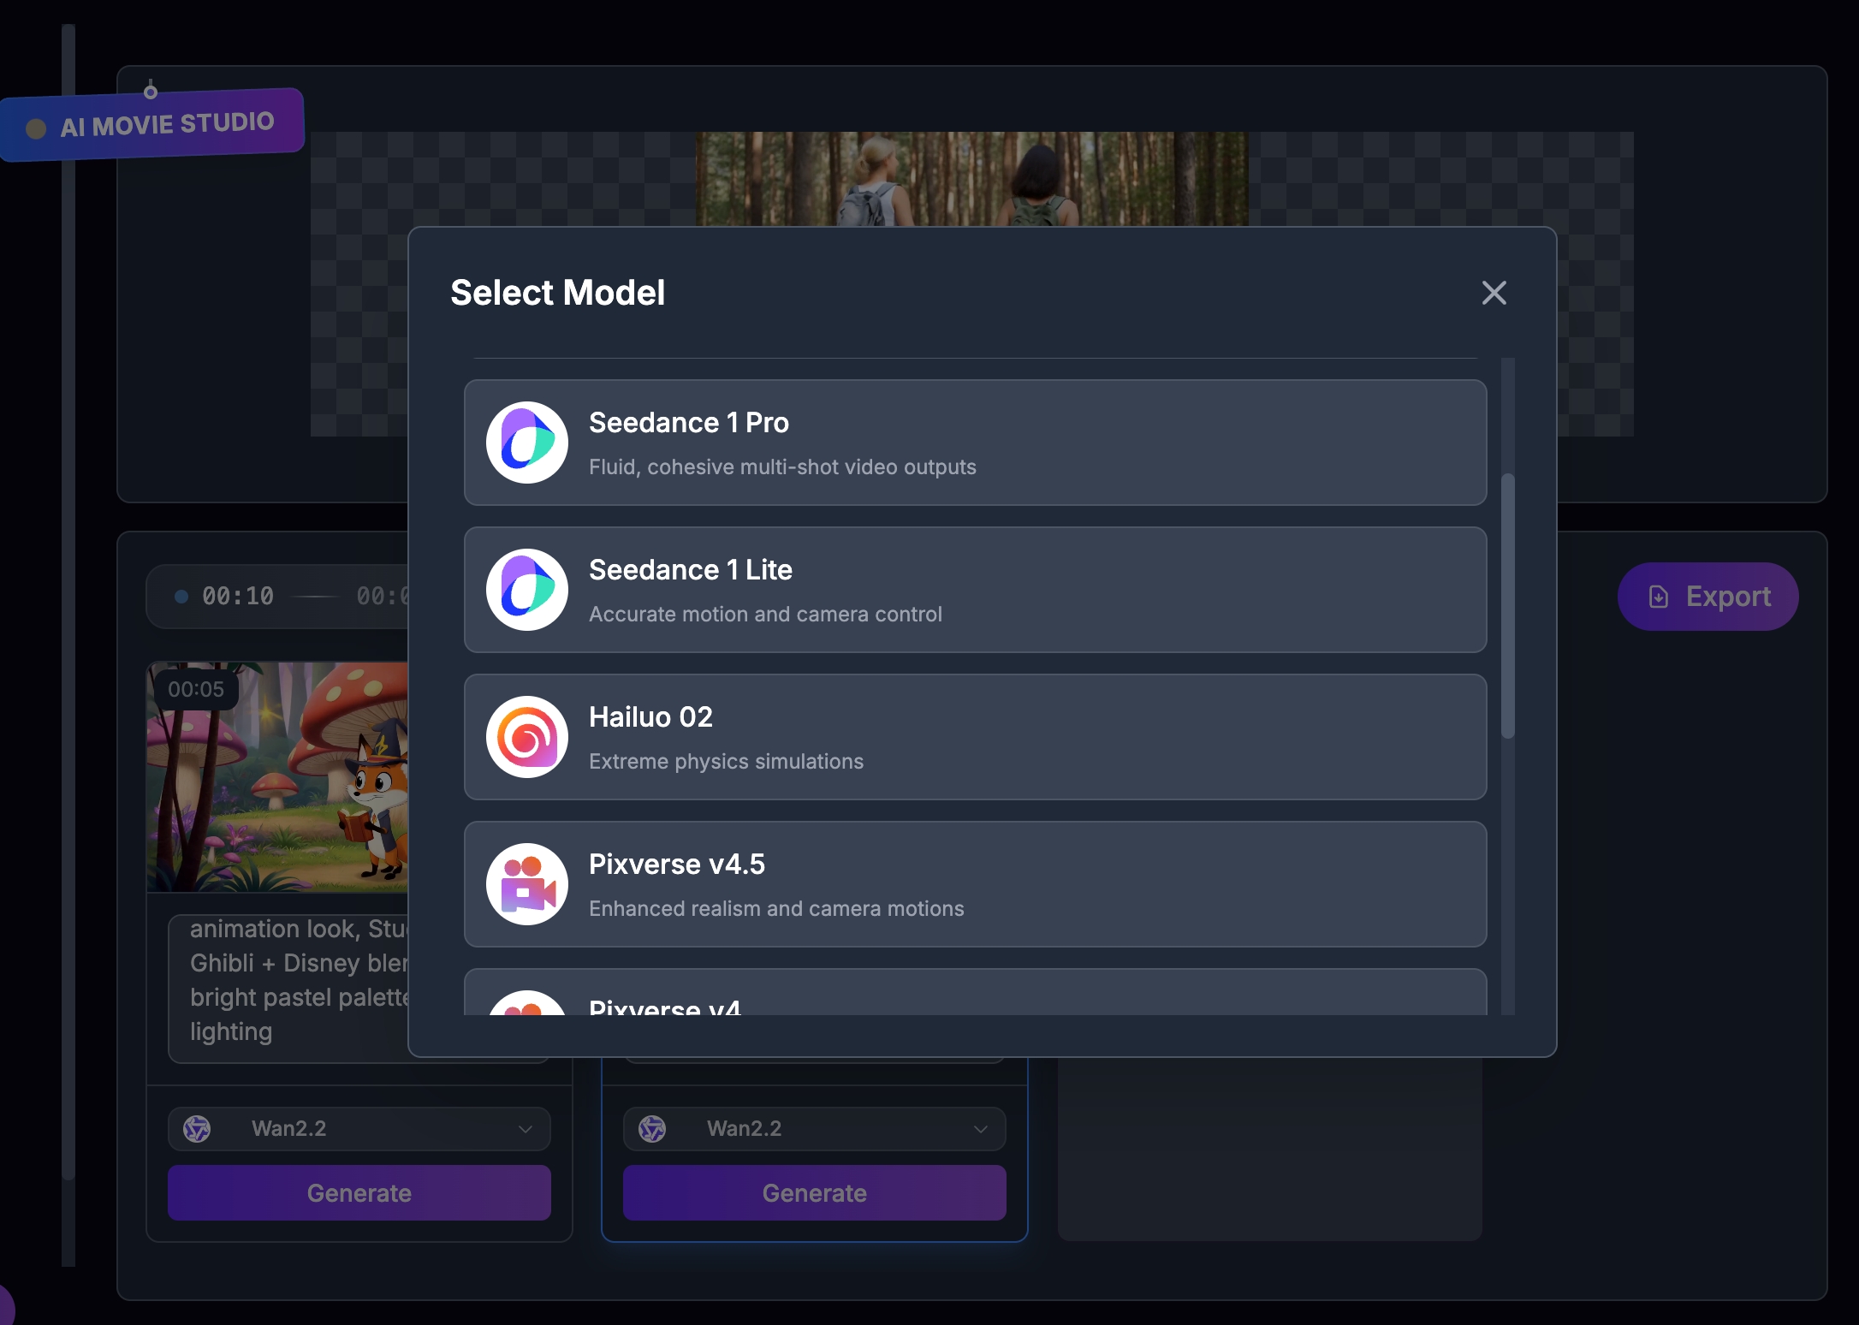Click the blue dot beside 00:10
1859x1325 pixels.
(x=181, y=597)
